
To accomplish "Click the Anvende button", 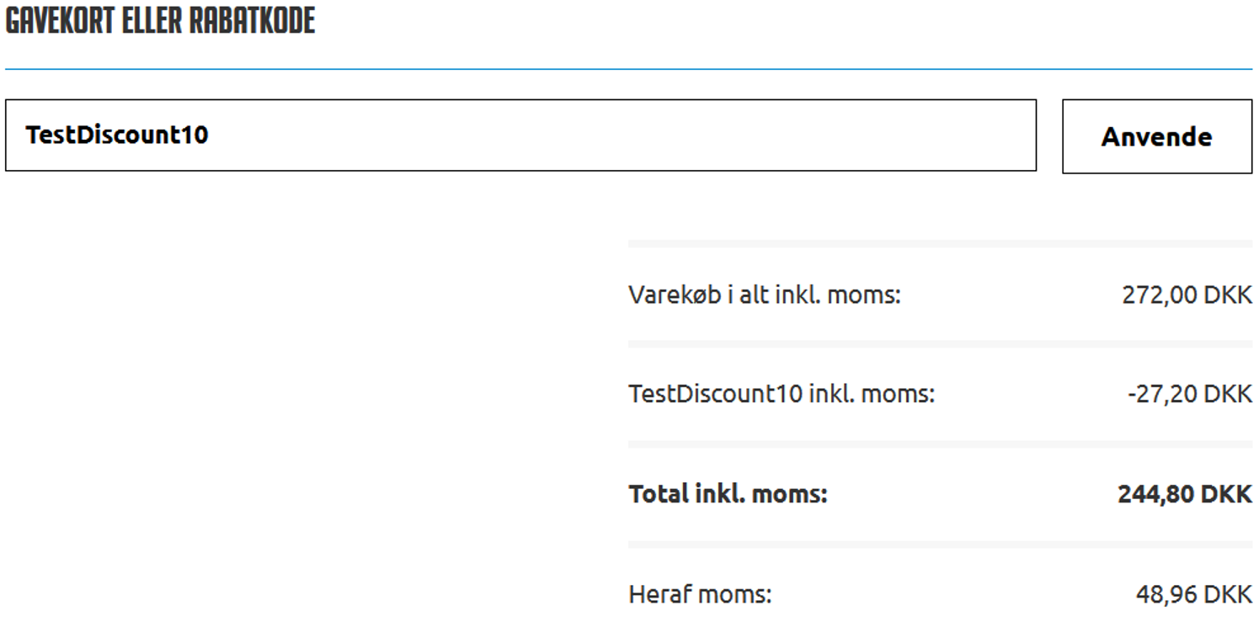I will click(x=1157, y=136).
